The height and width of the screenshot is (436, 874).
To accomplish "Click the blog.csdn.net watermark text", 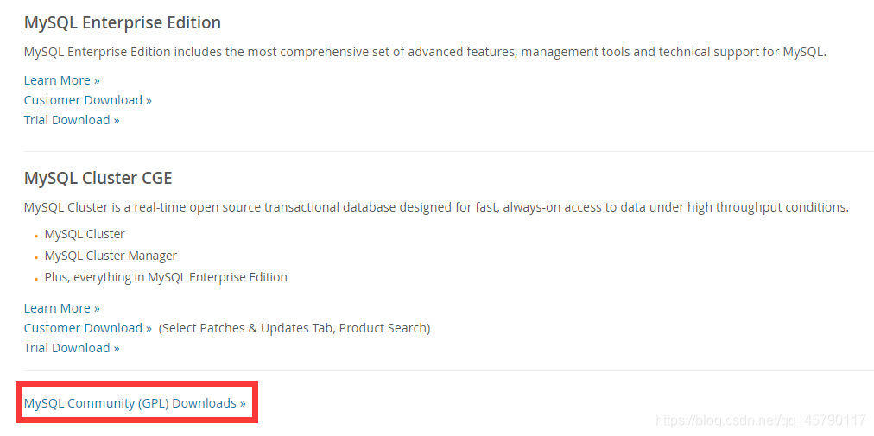I will 760,420.
